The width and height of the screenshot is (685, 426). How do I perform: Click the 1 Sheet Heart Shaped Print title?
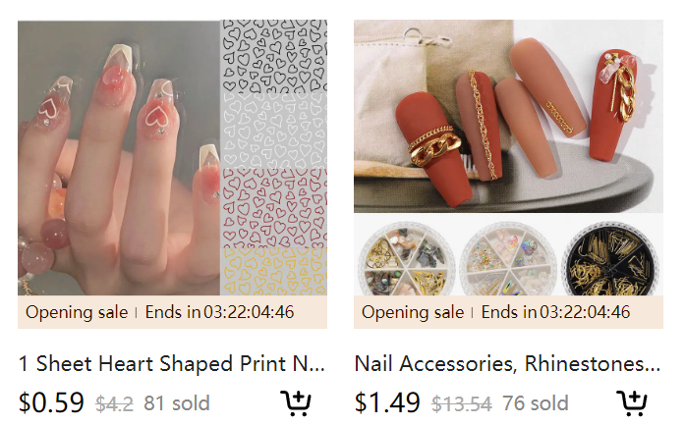172,363
